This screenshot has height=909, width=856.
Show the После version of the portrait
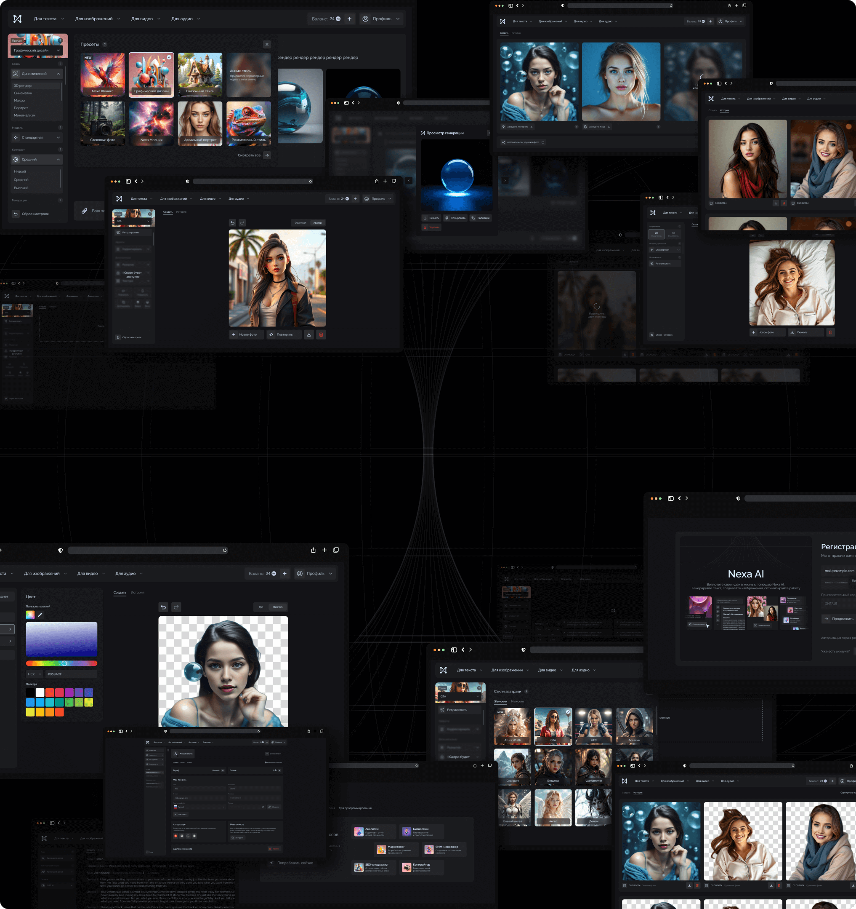click(278, 607)
